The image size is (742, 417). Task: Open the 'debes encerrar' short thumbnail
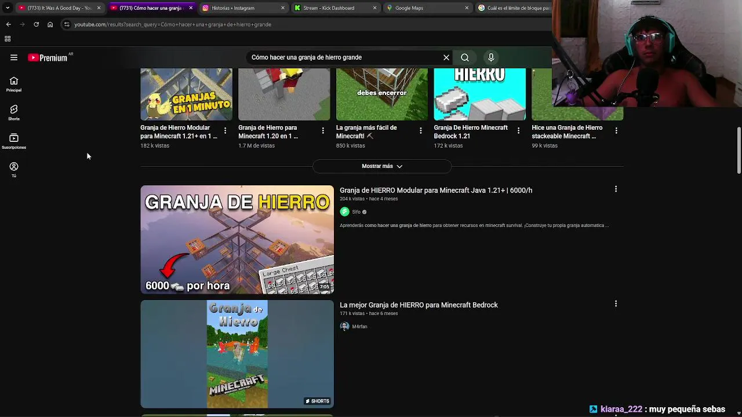tap(382, 94)
